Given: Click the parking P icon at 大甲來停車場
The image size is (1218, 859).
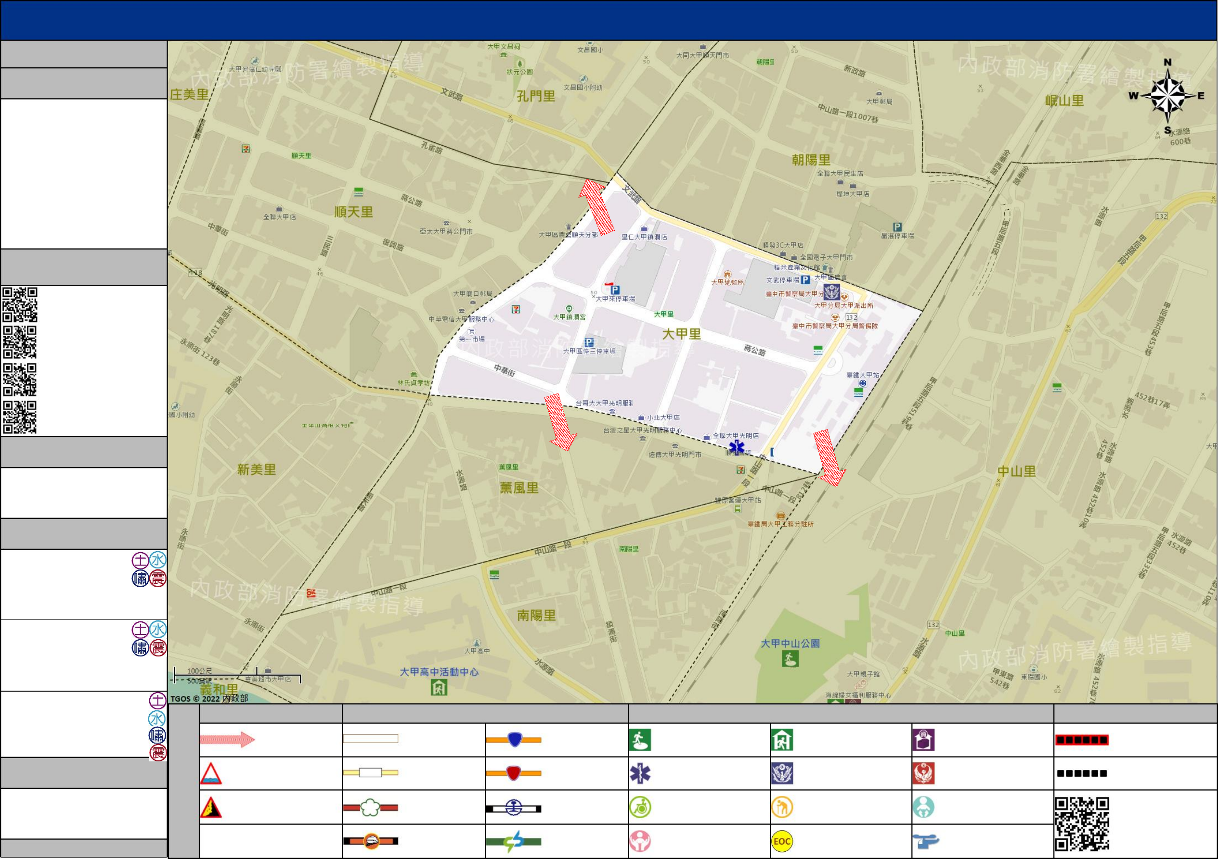Looking at the screenshot, I should point(615,290).
